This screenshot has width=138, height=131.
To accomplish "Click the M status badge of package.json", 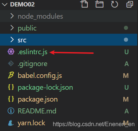I will point(126,99).
